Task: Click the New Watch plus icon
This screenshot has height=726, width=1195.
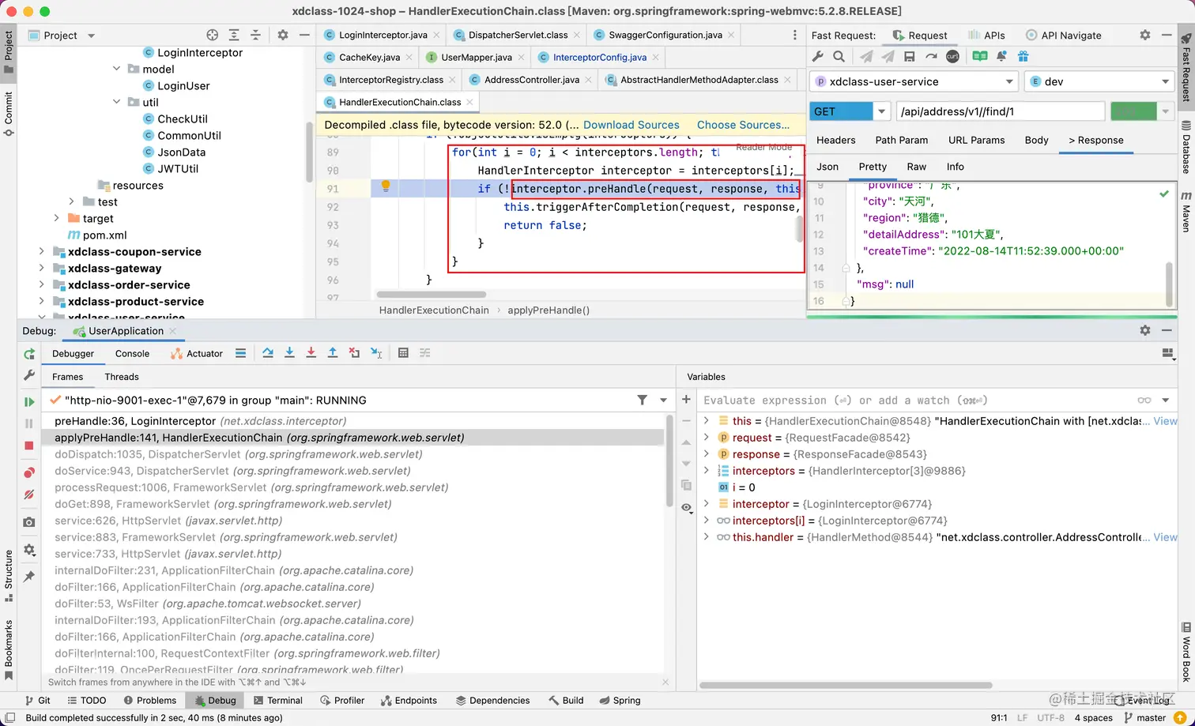Action: [686, 400]
